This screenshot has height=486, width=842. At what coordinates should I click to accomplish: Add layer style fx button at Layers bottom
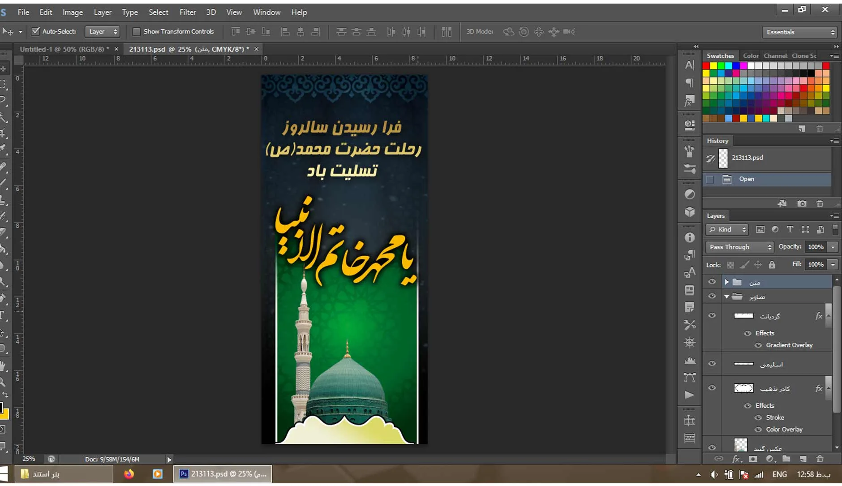pos(736,459)
